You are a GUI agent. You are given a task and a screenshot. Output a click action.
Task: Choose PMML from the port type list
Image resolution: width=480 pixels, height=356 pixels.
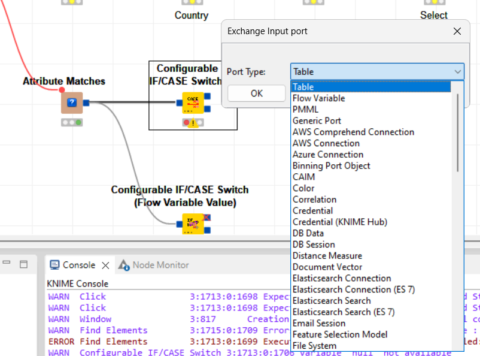[371, 110]
